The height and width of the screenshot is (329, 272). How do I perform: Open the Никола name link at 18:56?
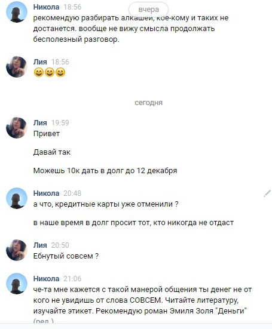pos(46,7)
